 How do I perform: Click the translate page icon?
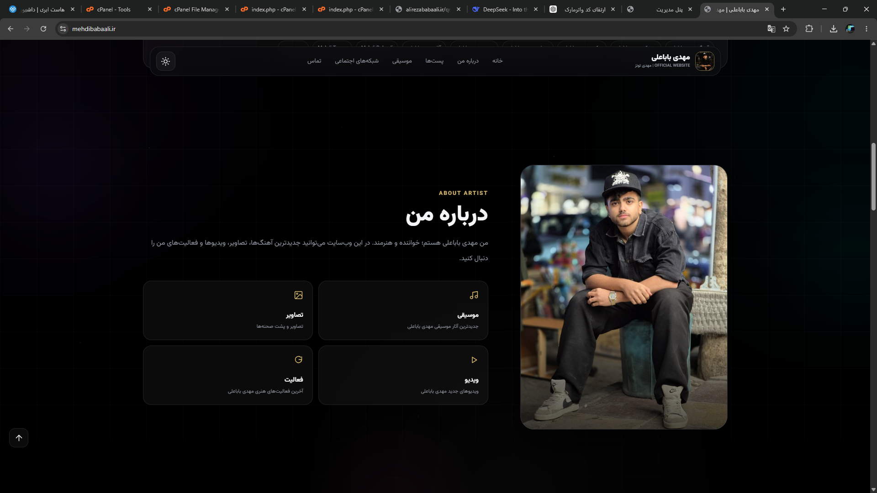pyautogui.click(x=771, y=29)
